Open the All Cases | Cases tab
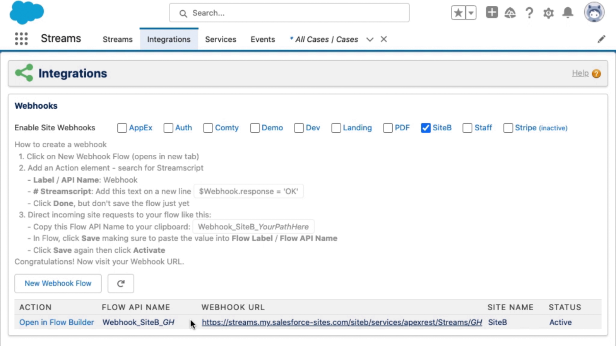 pyautogui.click(x=324, y=39)
